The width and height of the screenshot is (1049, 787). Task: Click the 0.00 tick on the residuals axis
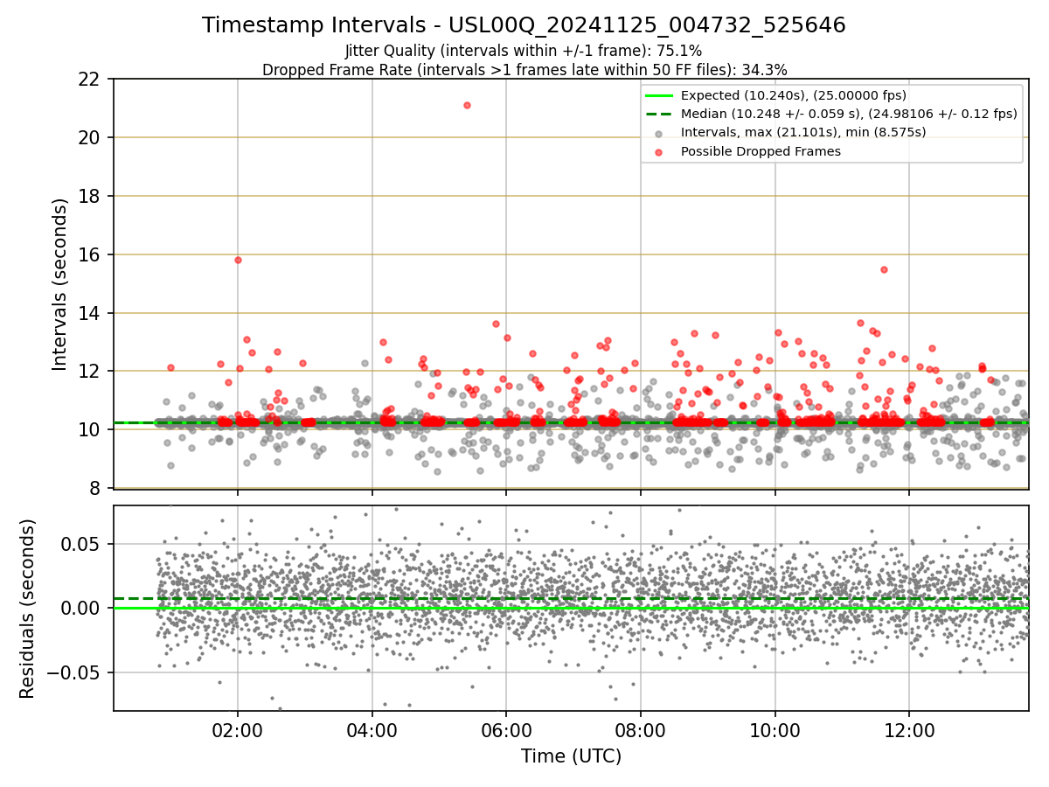click(x=81, y=608)
